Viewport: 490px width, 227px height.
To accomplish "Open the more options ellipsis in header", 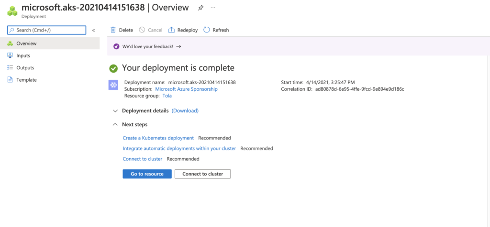I will (x=213, y=8).
